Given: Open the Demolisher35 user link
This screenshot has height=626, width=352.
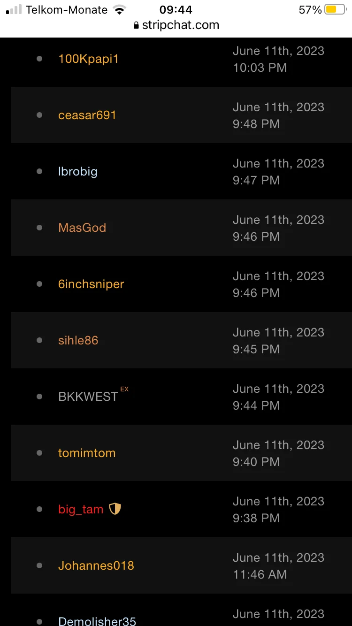Looking at the screenshot, I should [97, 620].
